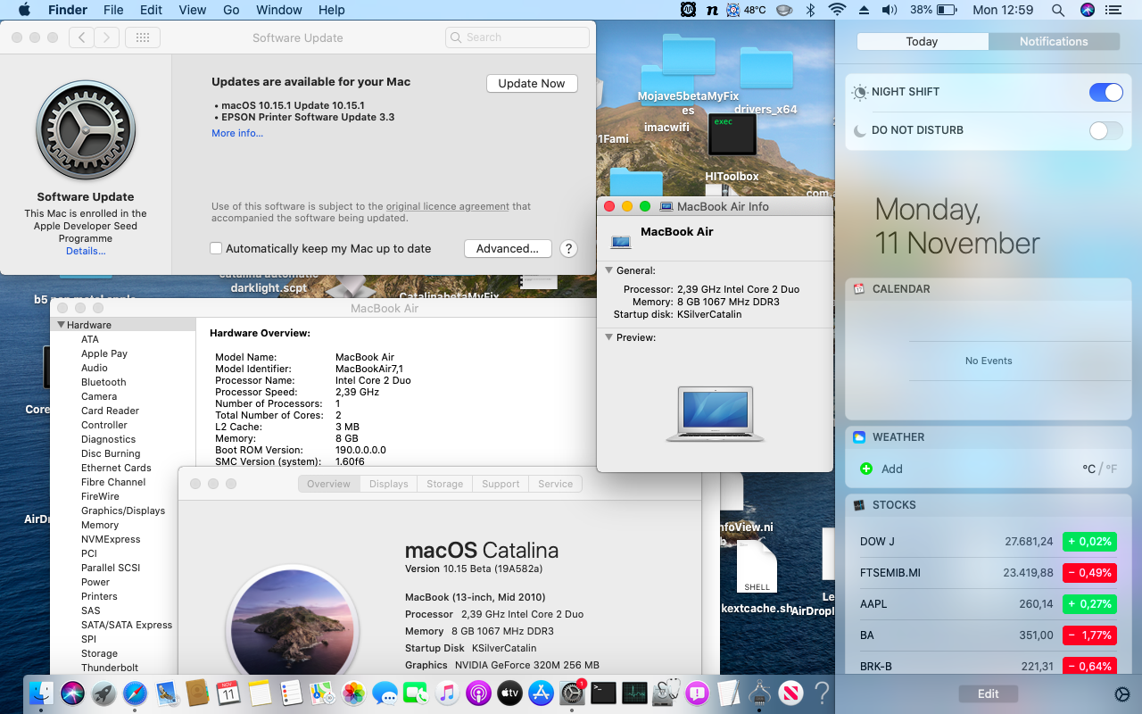Viewport: 1142px width, 714px height.
Task: Open Notification Centre settings gear
Action: tap(1122, 694)
